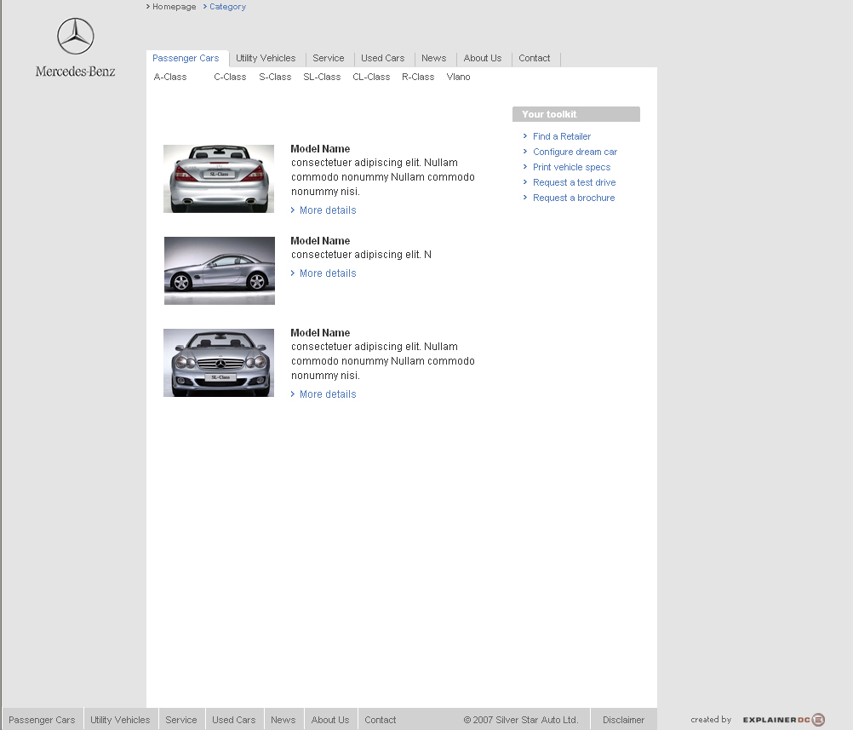The height and width of the screenshot is (730, 853).
Task: Click the Find a Retailer link
Action: click(561, 136)
